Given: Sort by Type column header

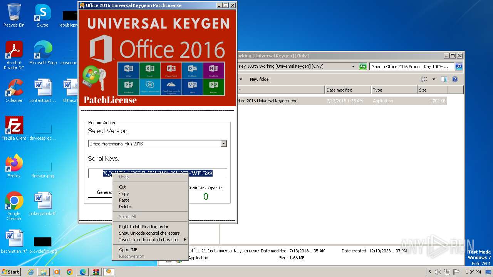Looking at the screenshot, I should coord(394,90).
